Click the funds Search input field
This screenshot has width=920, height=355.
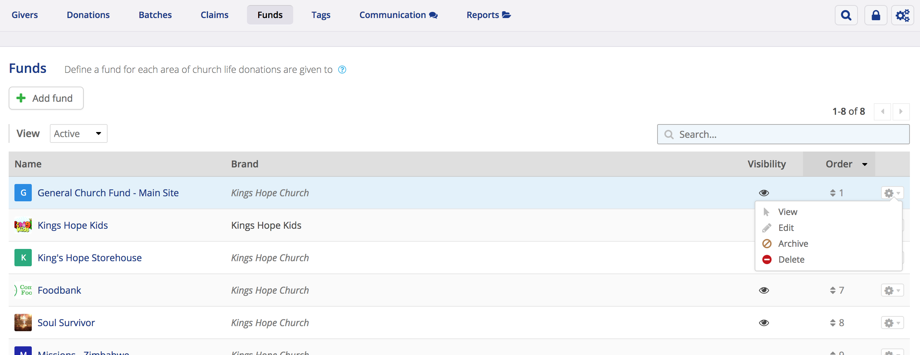[783, 134]
